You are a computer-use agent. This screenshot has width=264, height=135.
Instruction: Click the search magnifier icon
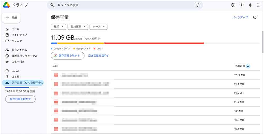pyautogui.click(x=52, y=5)
